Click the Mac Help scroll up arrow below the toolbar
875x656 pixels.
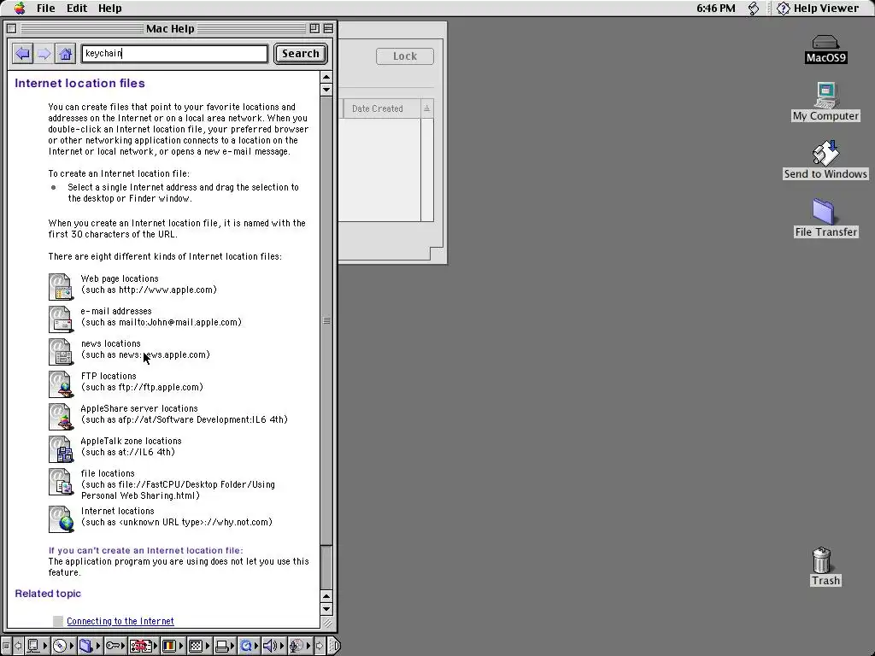coord(326,76)
